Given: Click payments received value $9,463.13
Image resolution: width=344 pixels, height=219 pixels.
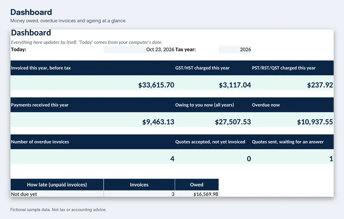Looking at the screenshot, I should click(x=158, y=122).
